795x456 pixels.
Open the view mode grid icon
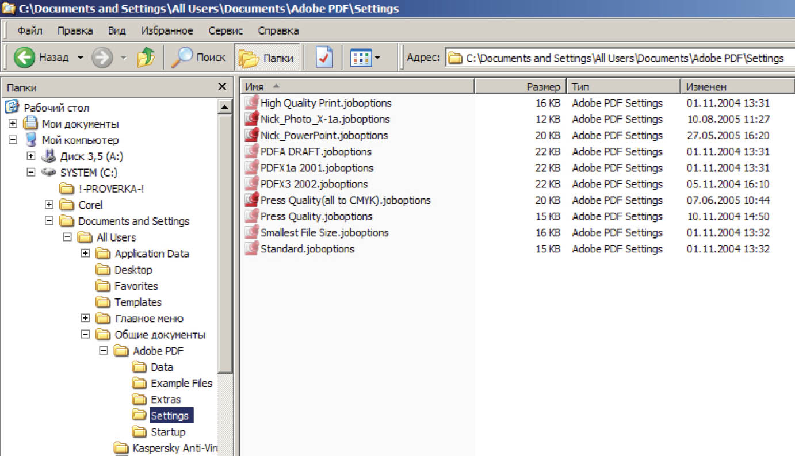(x=361, y=58)
